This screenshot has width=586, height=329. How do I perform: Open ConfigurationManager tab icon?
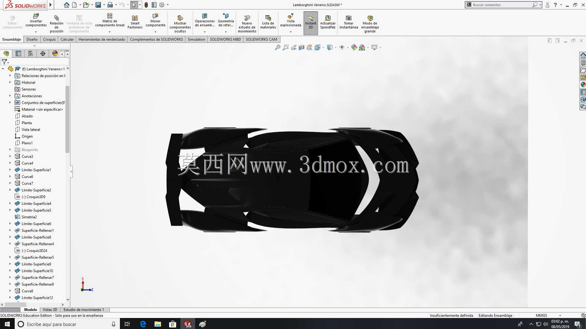[31, 54]
